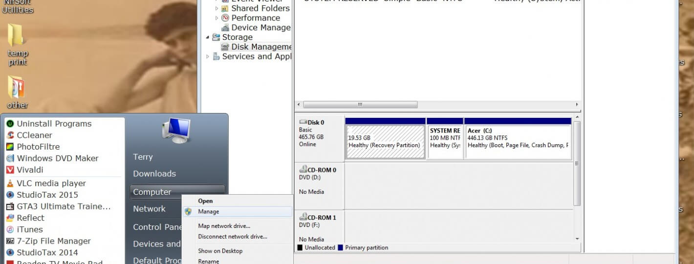Launch CCleaner from the Start menu
The height and width of the screenshot is (264, 694).
(x=34, y=135)
